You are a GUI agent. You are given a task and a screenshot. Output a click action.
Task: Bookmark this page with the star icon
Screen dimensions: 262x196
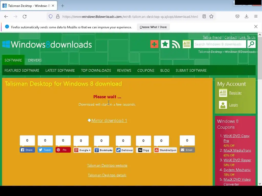pos(211,16)
